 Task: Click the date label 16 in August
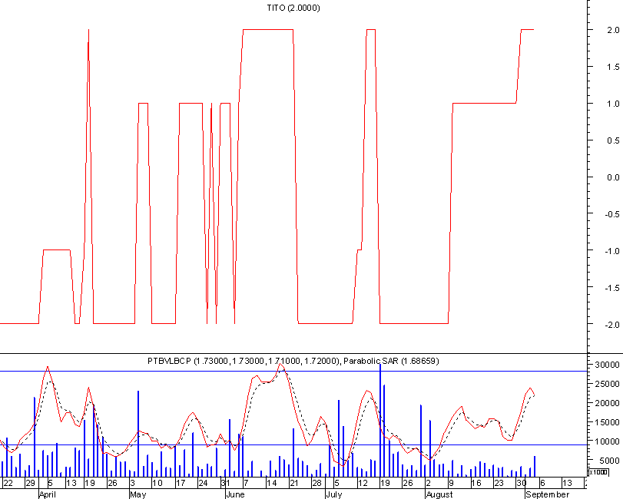[x=476, y=483]
